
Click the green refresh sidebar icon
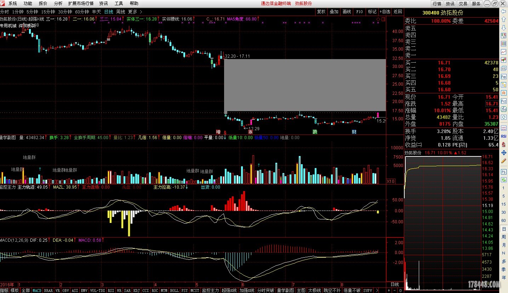click(503, 180)
